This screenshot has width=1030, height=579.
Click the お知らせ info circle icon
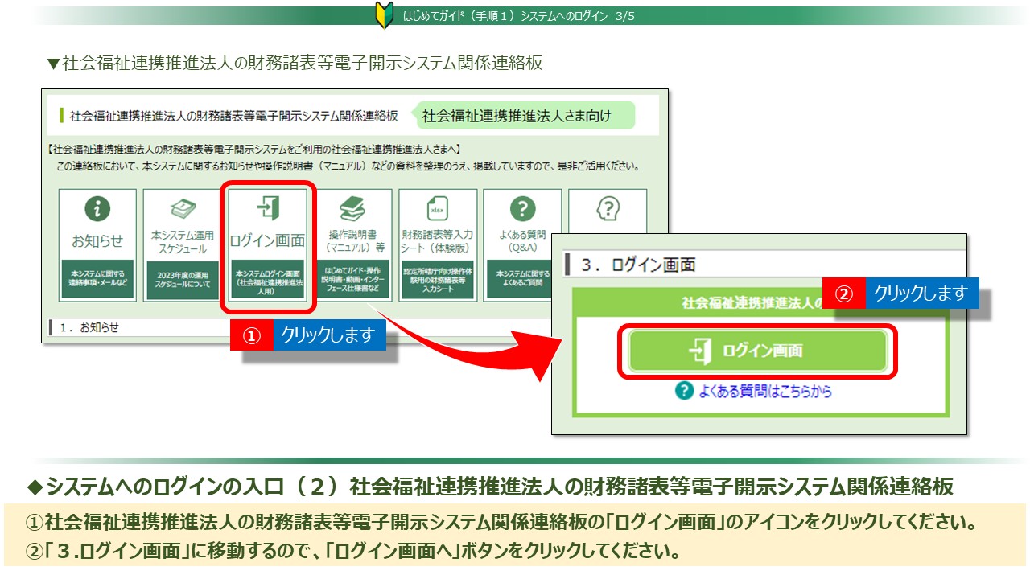click(x=97, y=209)
